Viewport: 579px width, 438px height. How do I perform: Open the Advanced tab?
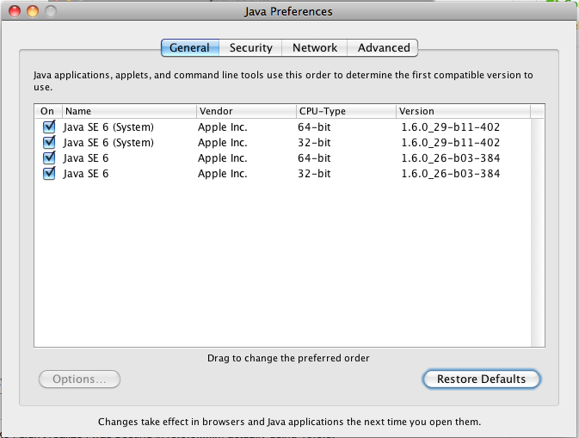tap(383, 47)
